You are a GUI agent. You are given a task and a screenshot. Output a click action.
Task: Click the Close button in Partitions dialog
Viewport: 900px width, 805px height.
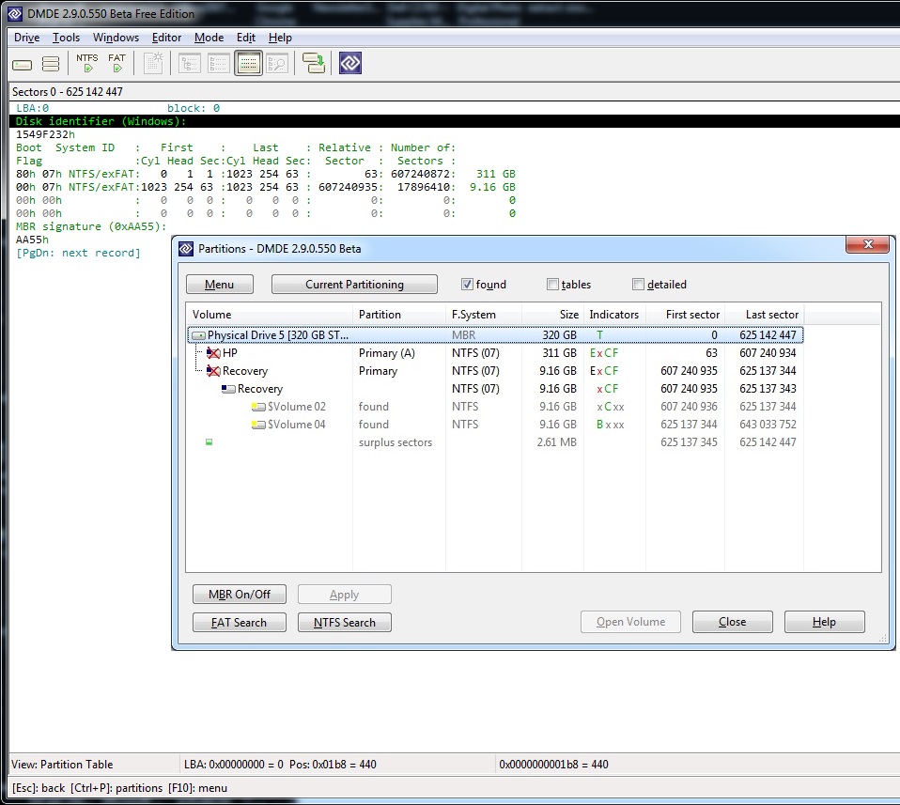733,622
